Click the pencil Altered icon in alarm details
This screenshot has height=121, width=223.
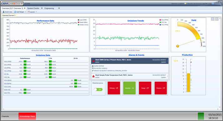click(93, 71)
